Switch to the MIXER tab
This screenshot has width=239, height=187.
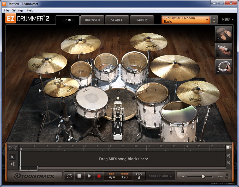142,20
